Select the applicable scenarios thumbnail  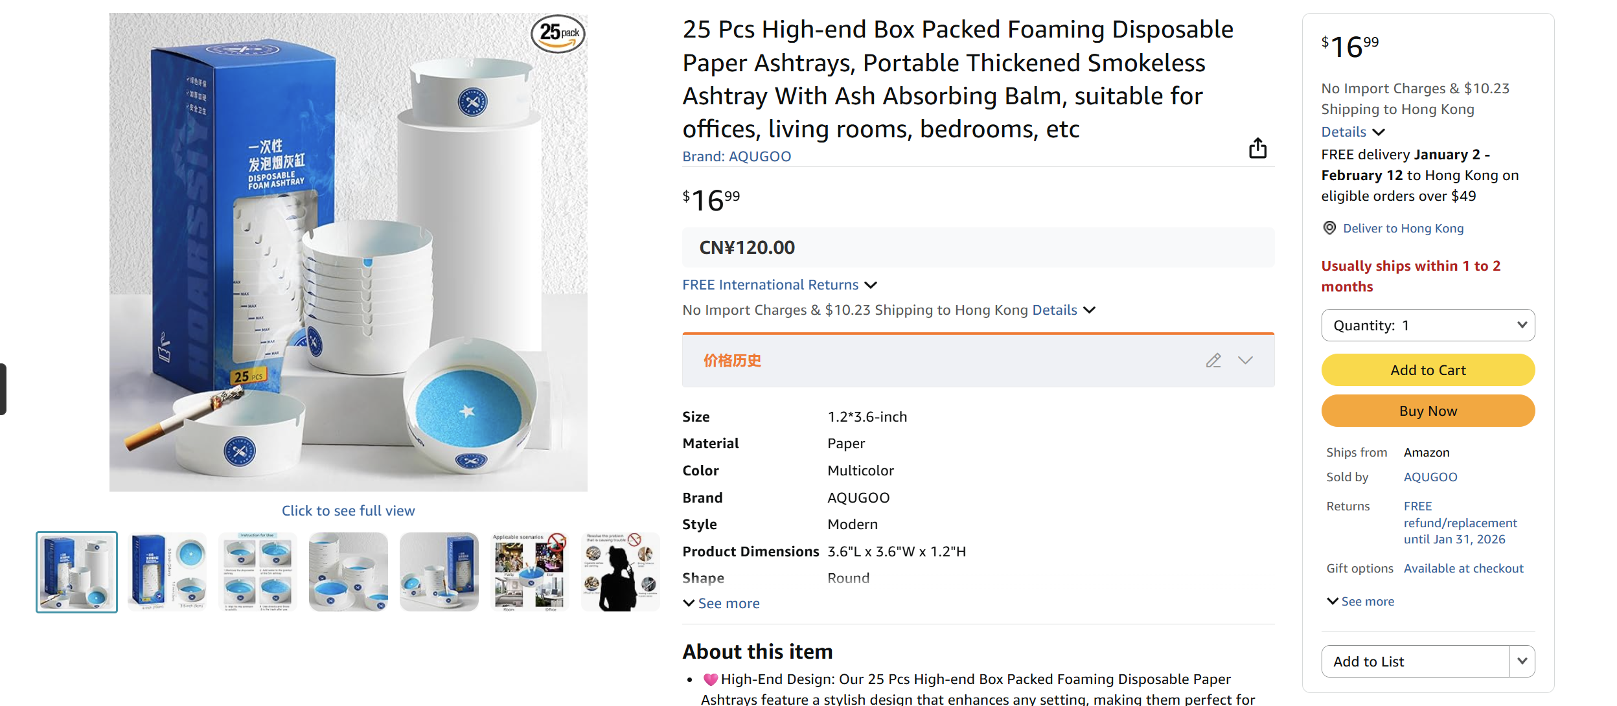pos(529,571)
